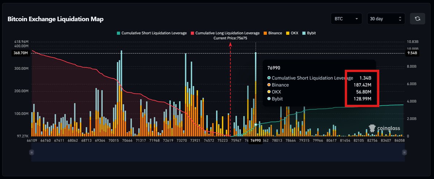Hide the OKX legend series
The height and width of the screenshot is (179, 434).
click(x=293, y=33)
